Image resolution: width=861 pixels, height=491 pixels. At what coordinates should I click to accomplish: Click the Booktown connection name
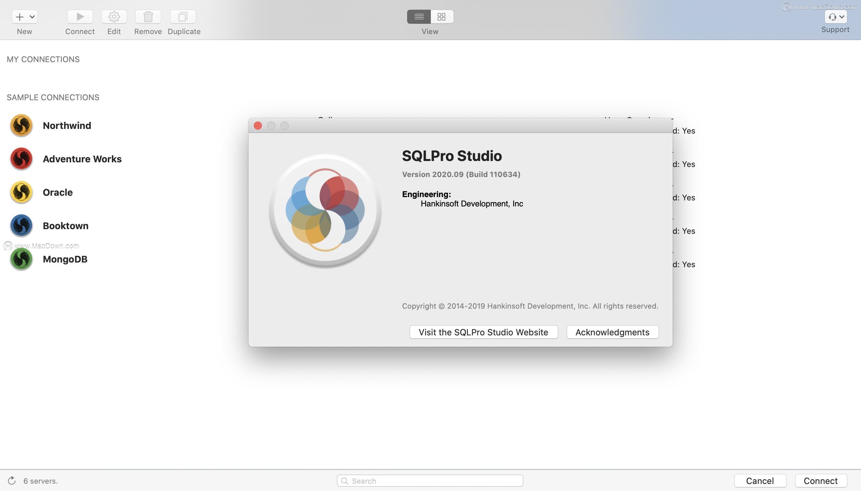[65, 225]
